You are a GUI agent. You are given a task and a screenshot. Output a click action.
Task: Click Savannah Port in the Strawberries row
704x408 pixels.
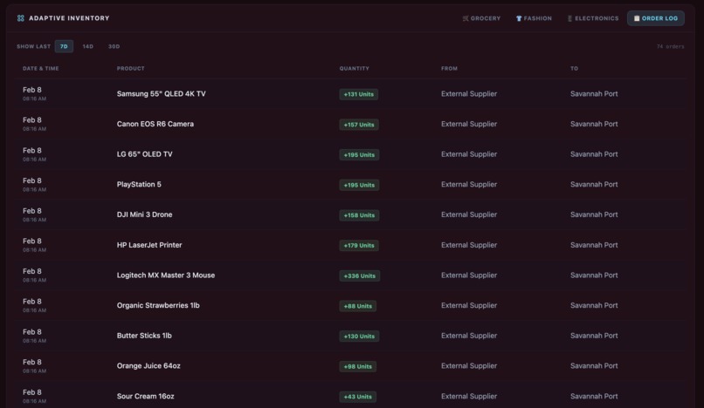(594, 305)
